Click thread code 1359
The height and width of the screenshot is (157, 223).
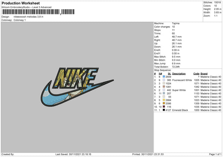(x=197, y=103)
